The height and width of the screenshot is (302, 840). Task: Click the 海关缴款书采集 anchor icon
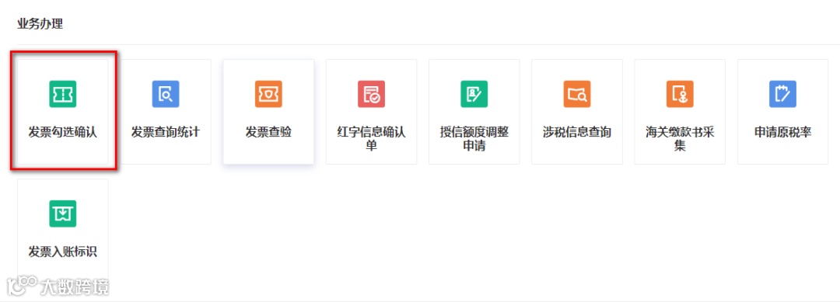(680, 94)
